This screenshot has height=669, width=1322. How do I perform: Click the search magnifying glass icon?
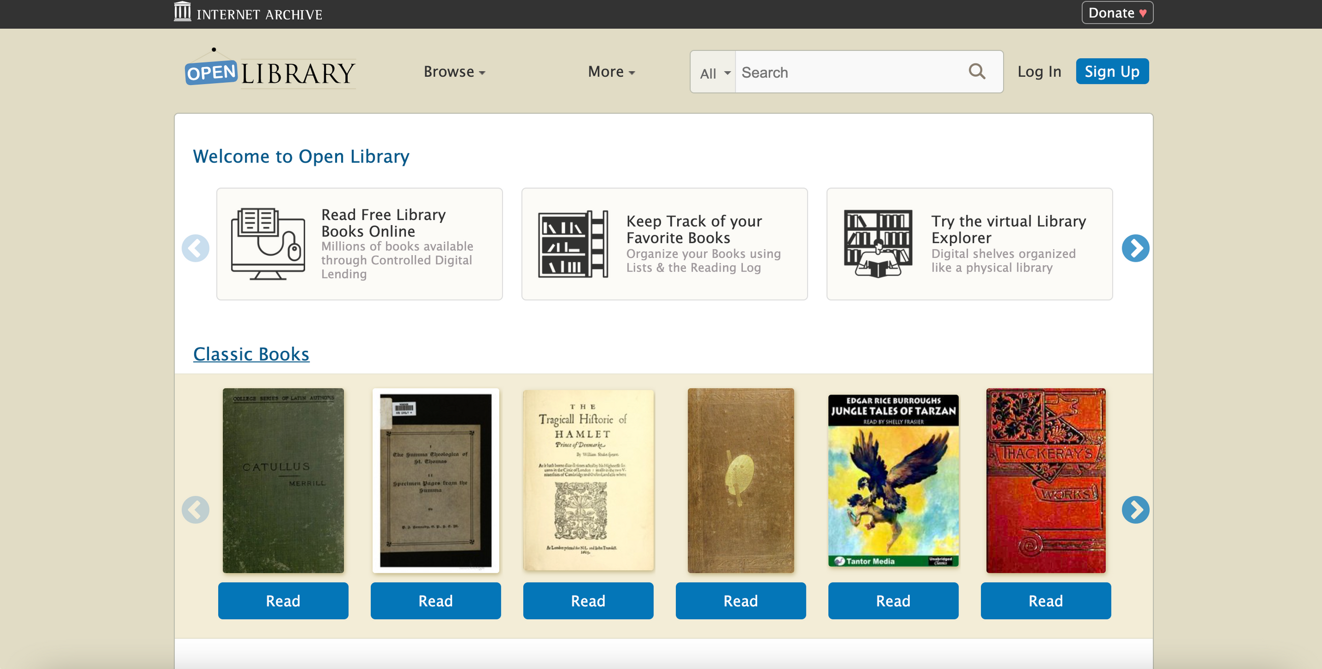[977, 71]
